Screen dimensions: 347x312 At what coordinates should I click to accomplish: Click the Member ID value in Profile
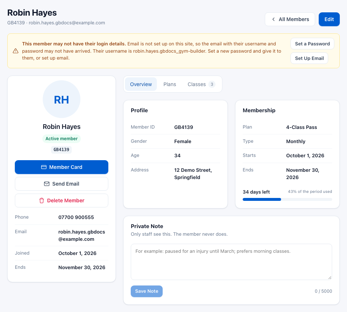183,127
